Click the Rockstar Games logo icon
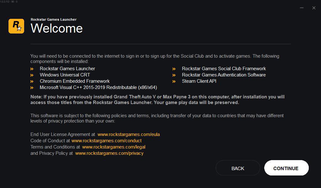Image resolution: width=321 pixels, height=188 pixels. point(16,26)
